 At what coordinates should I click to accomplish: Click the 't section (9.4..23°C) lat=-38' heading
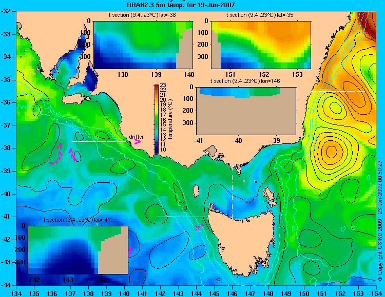coord(142,15)
